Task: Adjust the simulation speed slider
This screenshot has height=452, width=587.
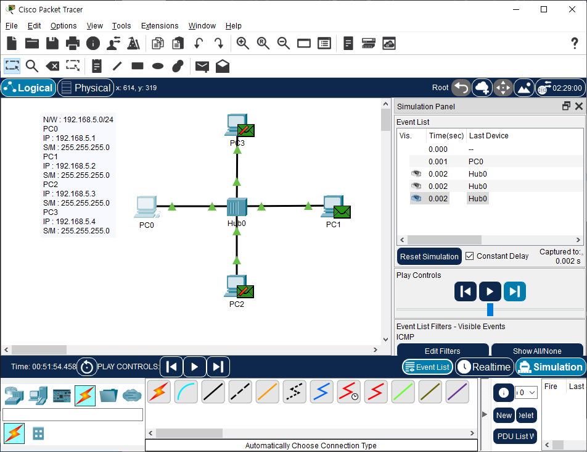Action: coord(490,309)
